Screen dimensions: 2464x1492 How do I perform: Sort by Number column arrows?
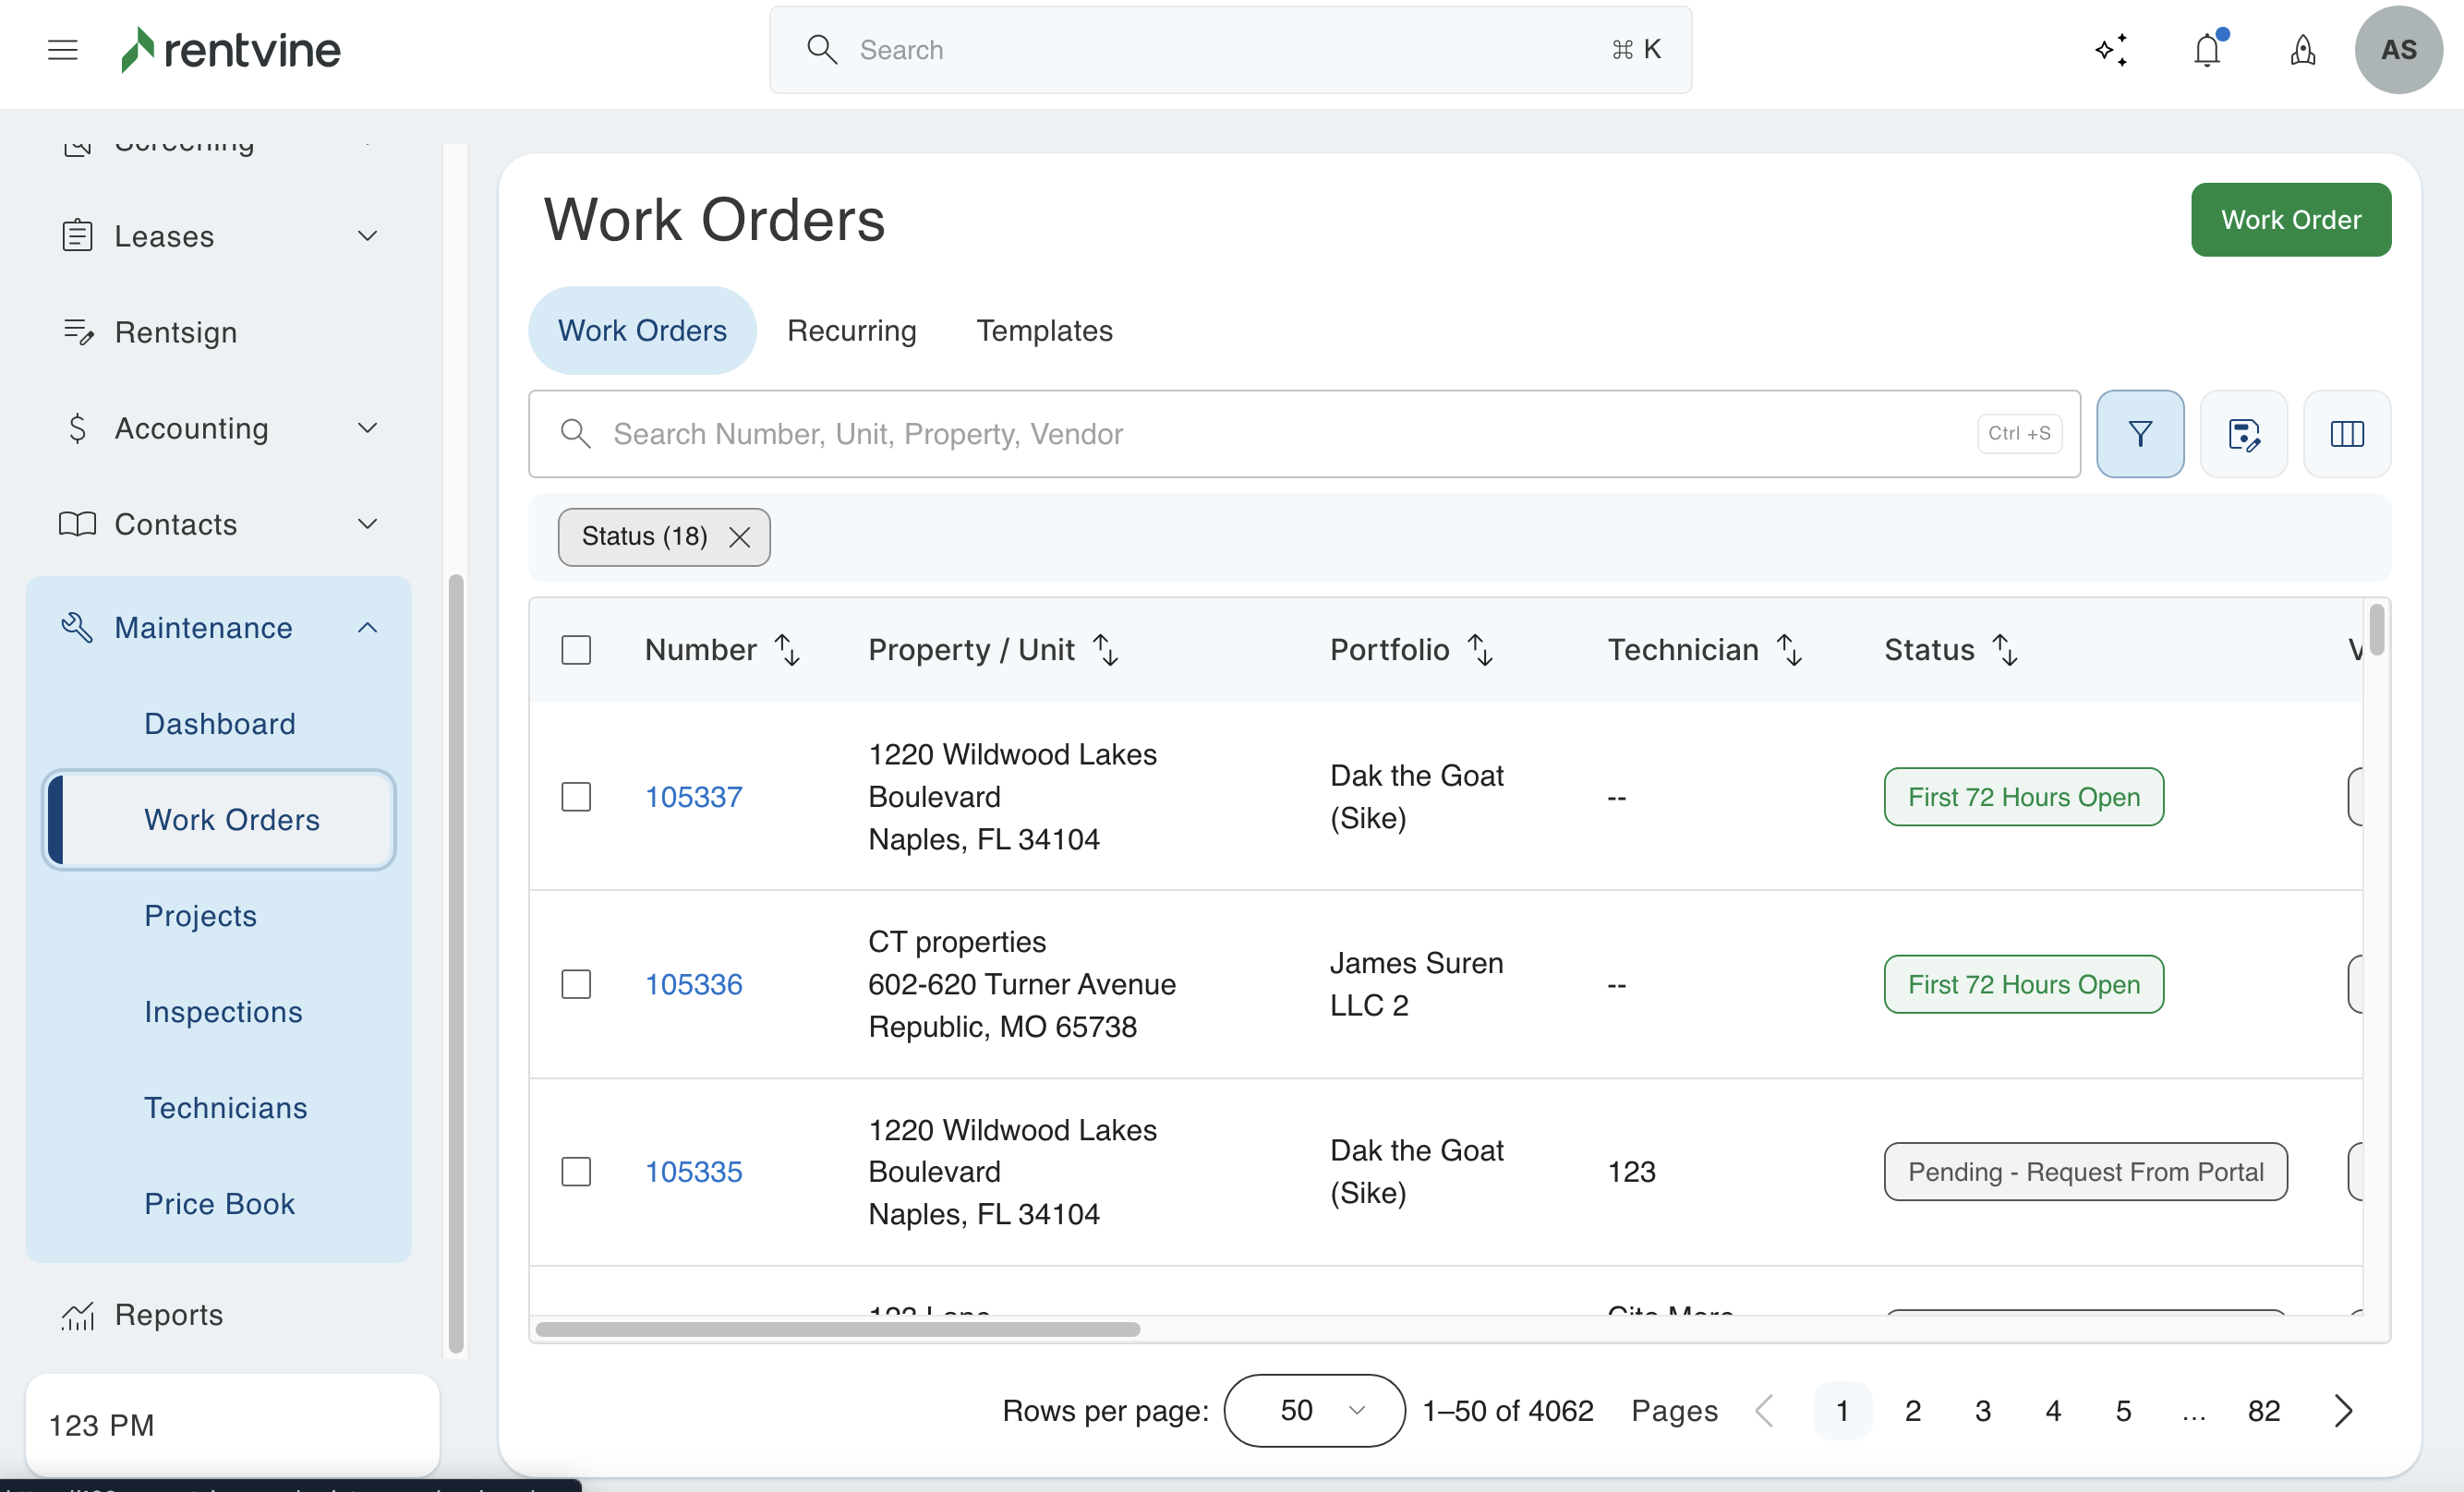tap(788, 650)
